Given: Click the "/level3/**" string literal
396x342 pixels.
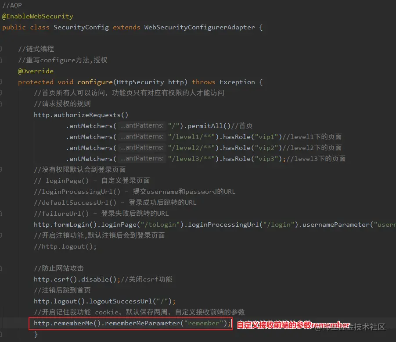Looking at the screenshot, I should click(191, 159).
